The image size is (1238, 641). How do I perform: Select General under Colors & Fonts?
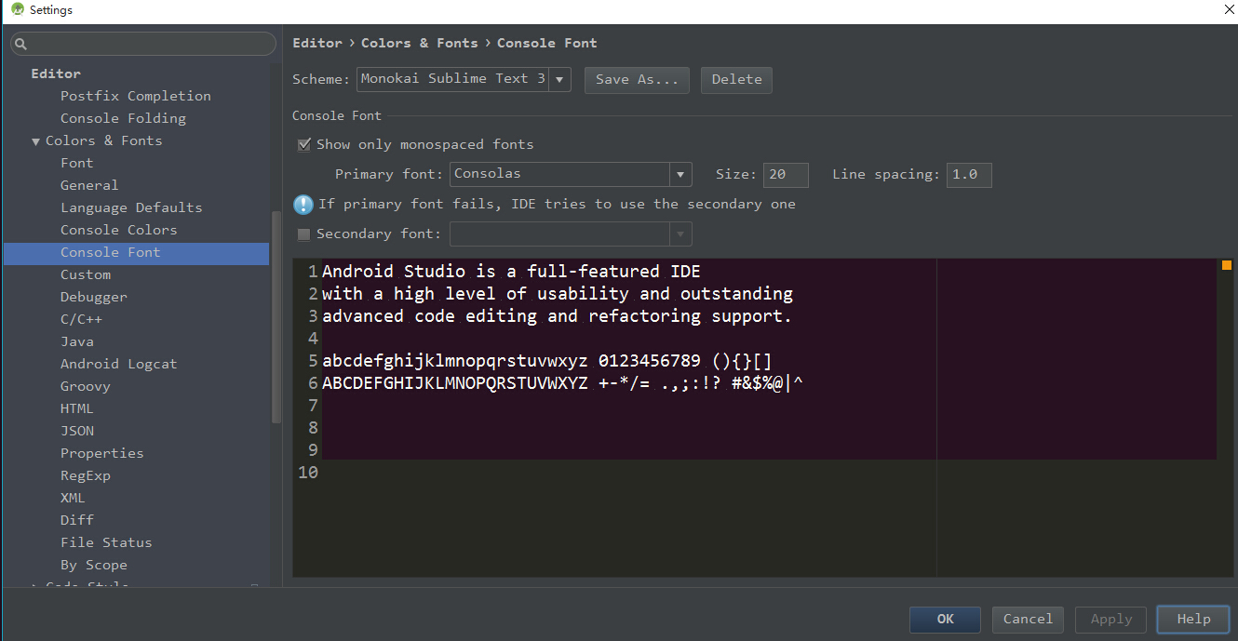[x=89, y=185]
